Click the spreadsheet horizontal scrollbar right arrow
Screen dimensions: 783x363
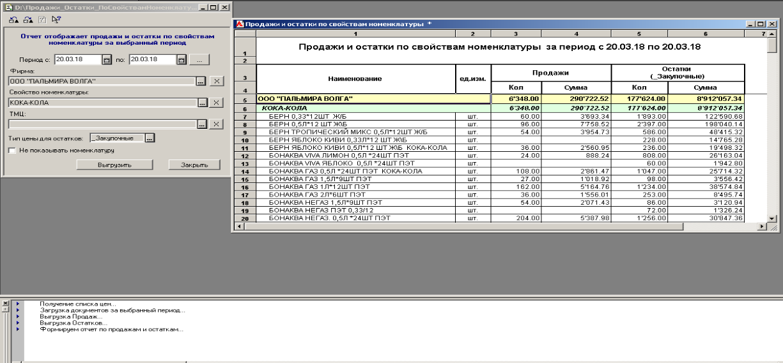point(761,226)
